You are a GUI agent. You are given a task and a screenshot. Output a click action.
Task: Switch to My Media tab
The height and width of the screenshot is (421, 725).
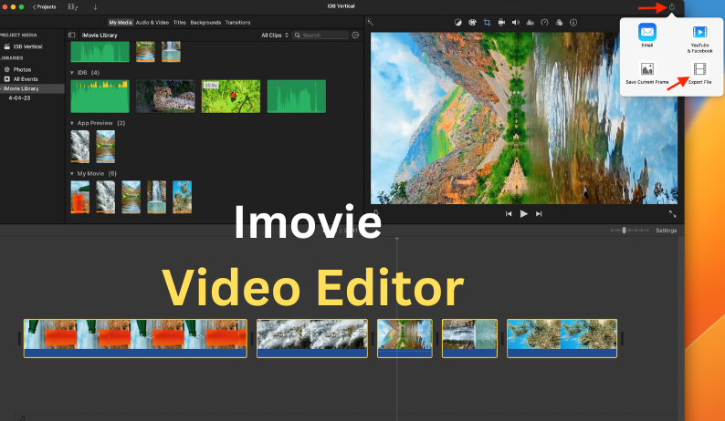[121, 22]
